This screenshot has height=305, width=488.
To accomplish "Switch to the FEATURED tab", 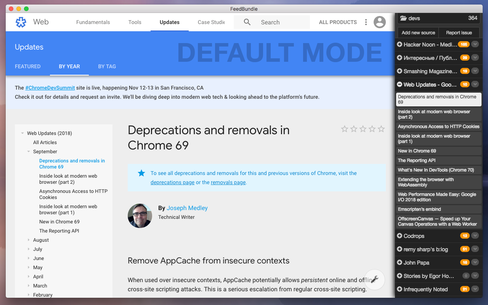I will point(28,66).
